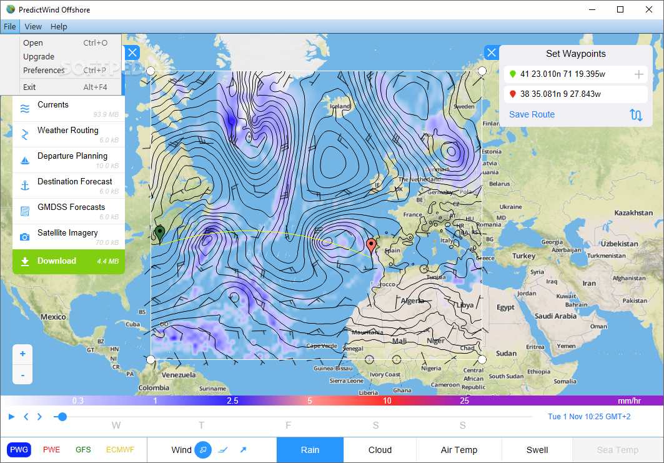Screen dimensions: 664x463
Task: Click the Destination Forecast anchor icon
Action: 25,186
